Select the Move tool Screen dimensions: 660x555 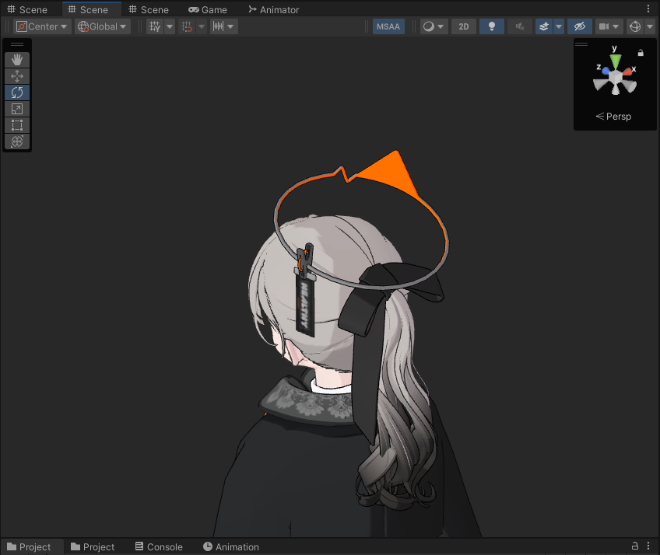click(x=17, y=76)
